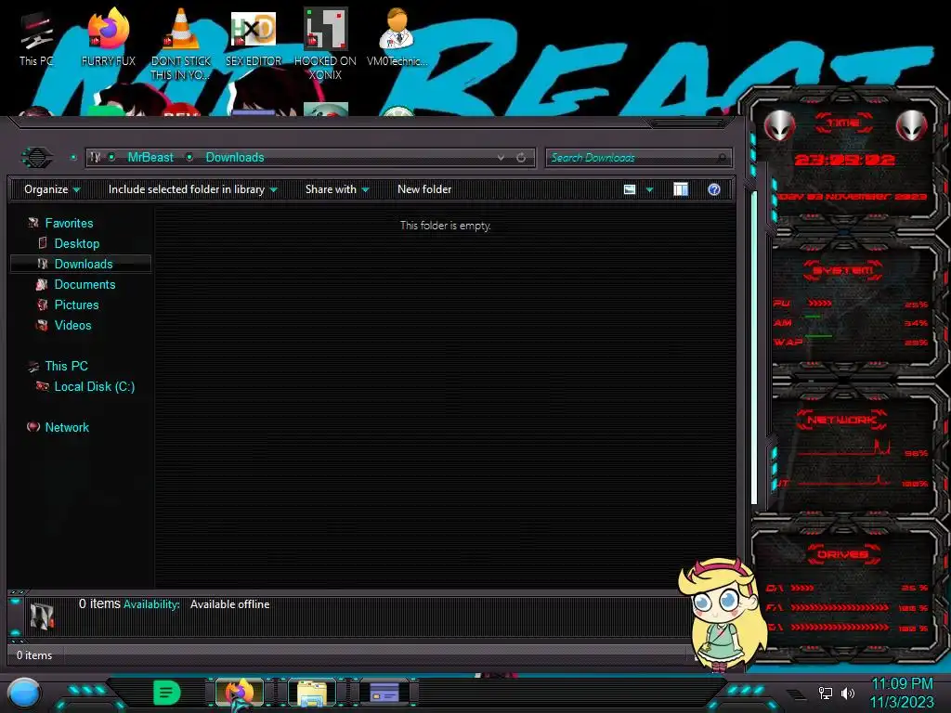The width and height of the screenshot is (951, 713).
Task: Click the F:\ drive usage bar
Action: 840,607
